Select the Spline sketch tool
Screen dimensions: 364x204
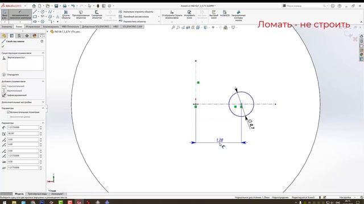pyautogui.click(x=50, y=11)
